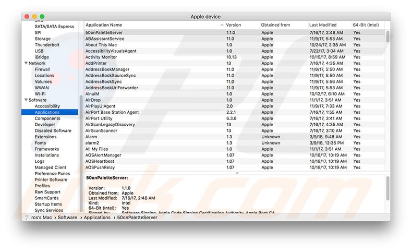This screenshot has height=252, width=412.
Task: Click the split pane divider handle
Action: tap(237, 173)
